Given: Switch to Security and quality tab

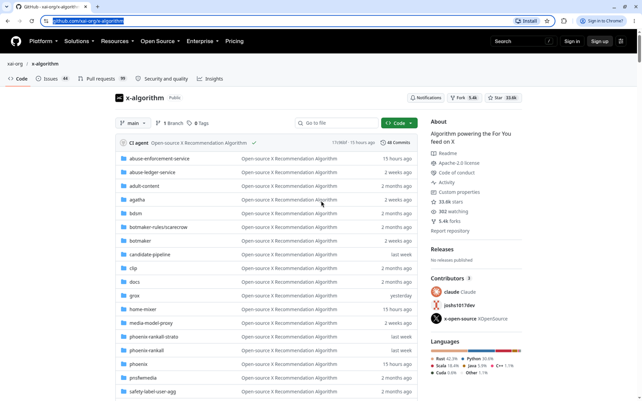Looking at the screenshot, I should [162, 79].
